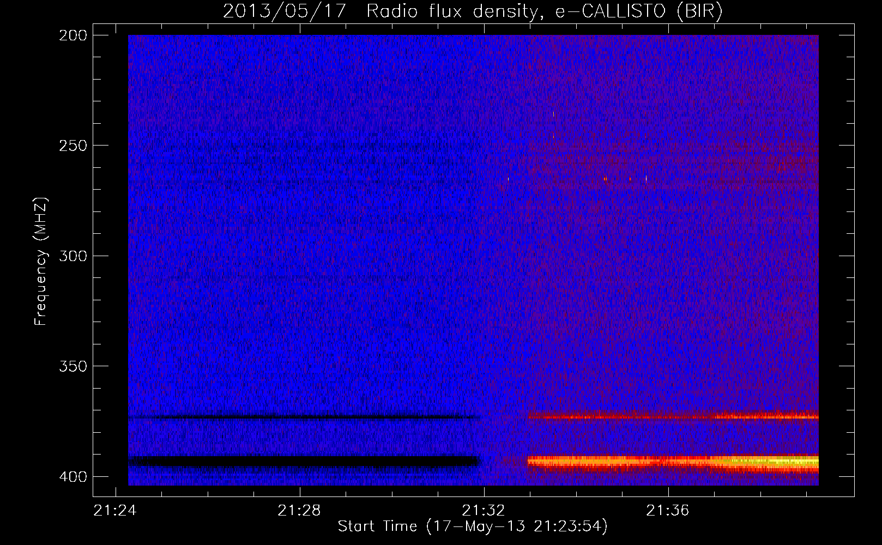
Task: Click the 'Start Time (17-May-13 21:23:54)' label
Action: coord(473,526)
